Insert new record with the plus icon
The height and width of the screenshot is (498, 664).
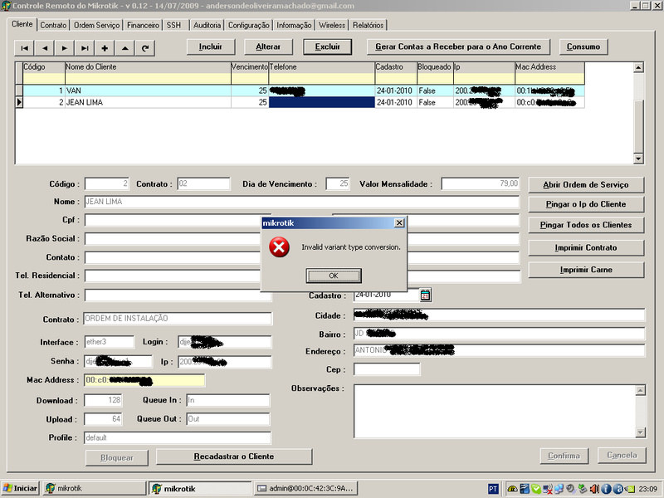point(105,48)
